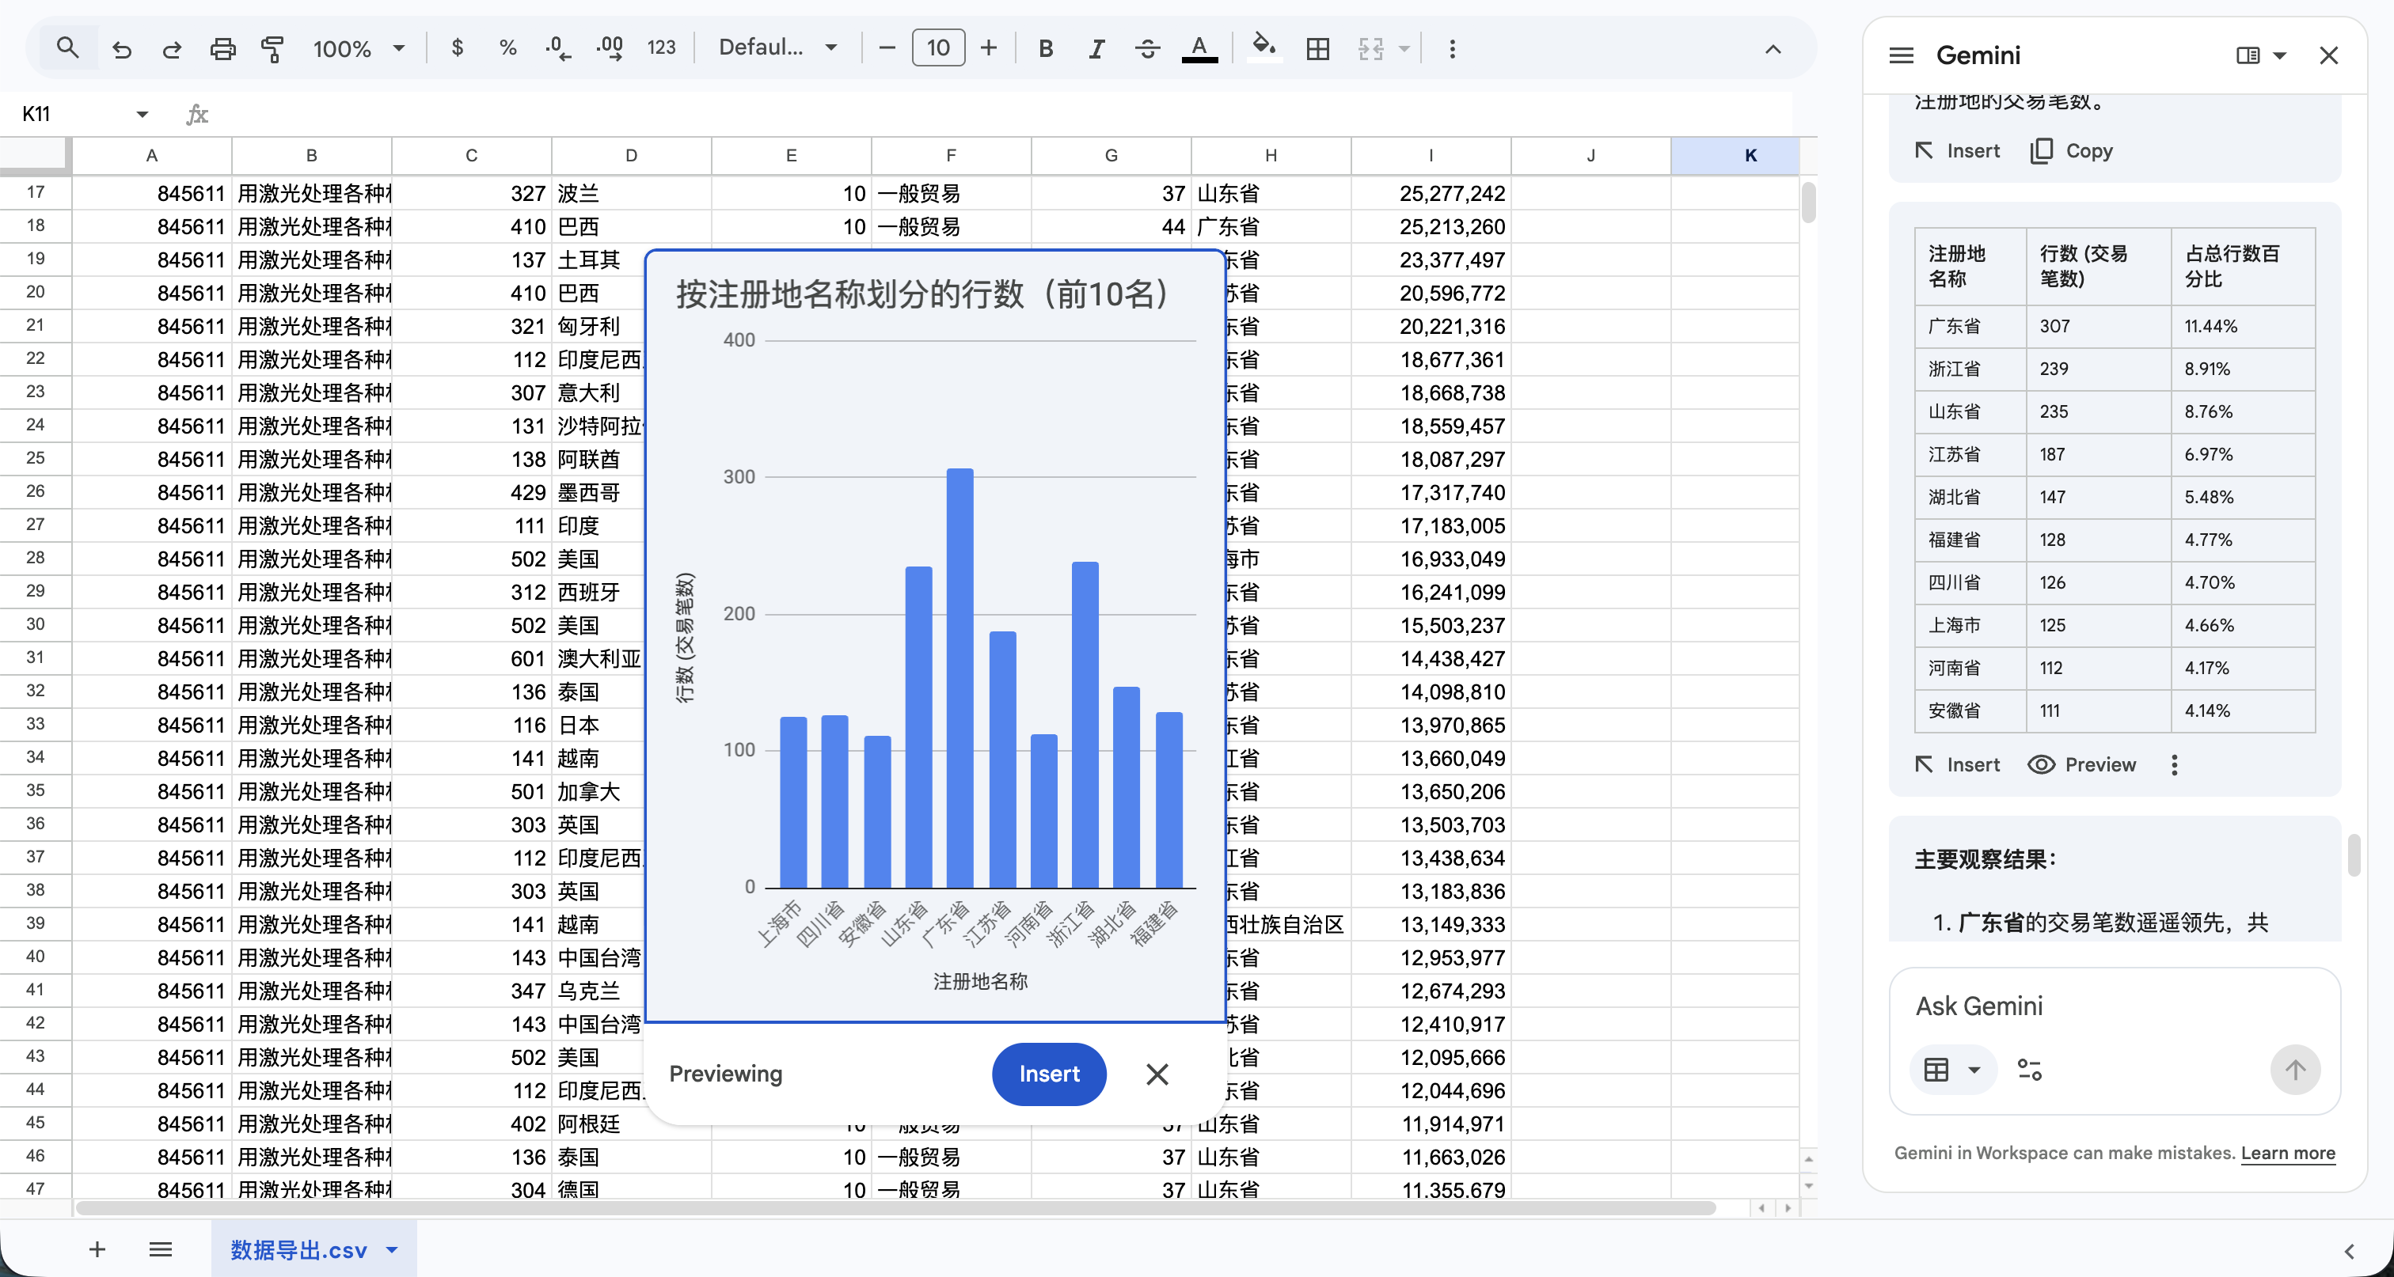Open the 数据导出.csv sheet tab
This screenshot has width=2394, height=1277.
point(298,1250)
